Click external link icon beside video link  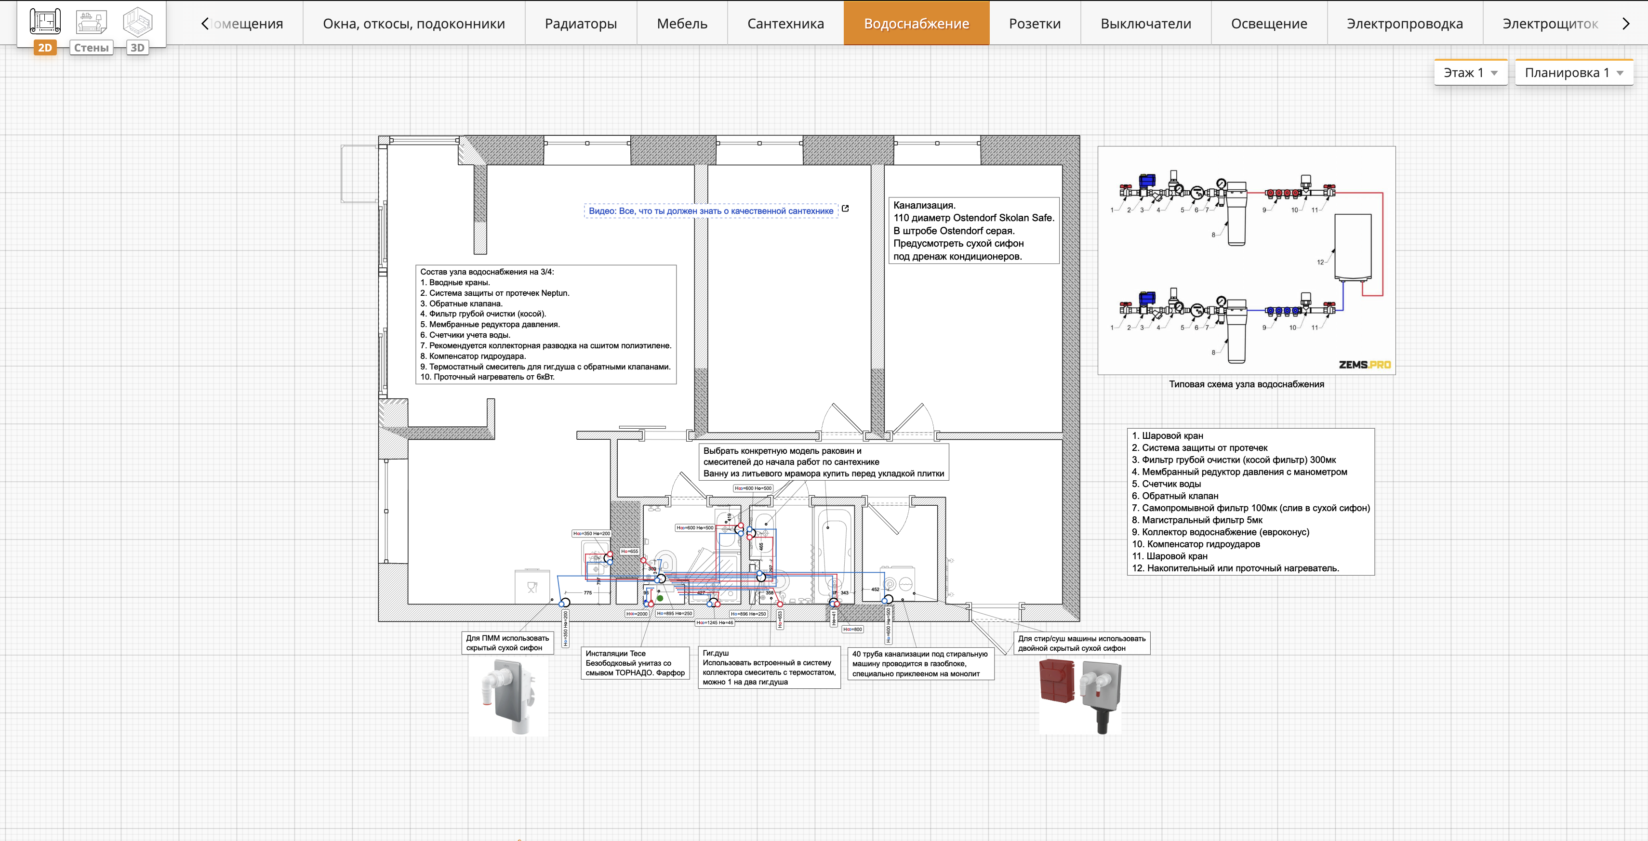845,209
